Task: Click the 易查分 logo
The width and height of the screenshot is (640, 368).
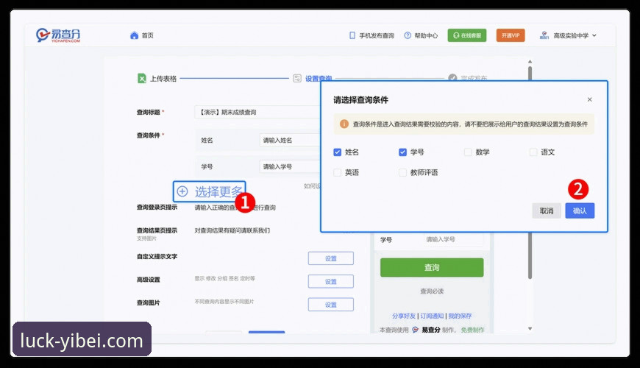Action: [58, 35]
